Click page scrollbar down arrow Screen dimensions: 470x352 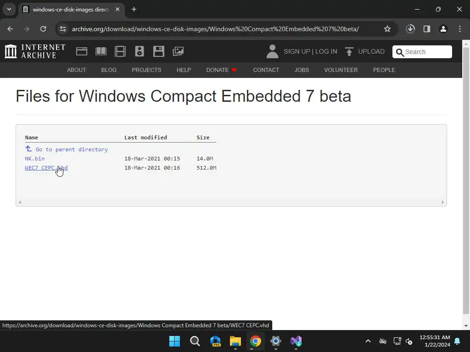coord(466,326)
